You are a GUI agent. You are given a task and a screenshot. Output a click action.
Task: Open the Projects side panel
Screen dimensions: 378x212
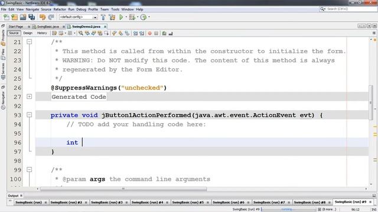(3, 38)
